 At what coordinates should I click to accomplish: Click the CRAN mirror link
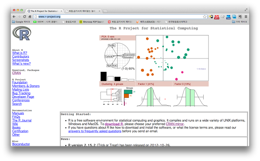pyautogui.click(x=175, y=124)
